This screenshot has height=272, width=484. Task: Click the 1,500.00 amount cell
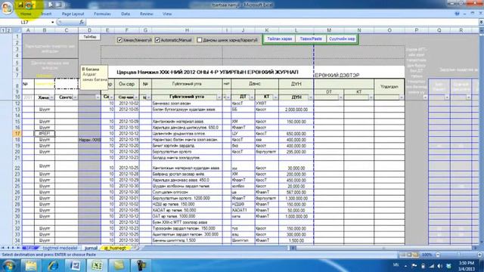tap(296, 240)
